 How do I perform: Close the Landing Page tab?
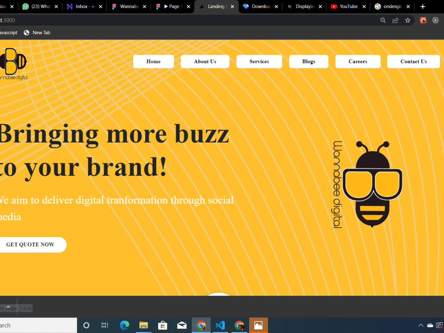point(232,7)
